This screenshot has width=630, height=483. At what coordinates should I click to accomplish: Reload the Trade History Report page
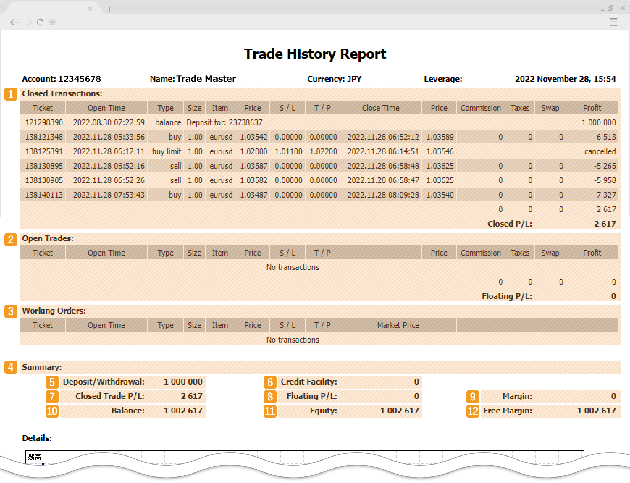40,22
